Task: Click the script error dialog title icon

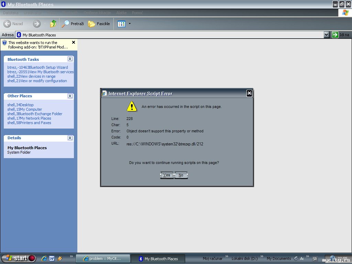Action: coord(104,93)
